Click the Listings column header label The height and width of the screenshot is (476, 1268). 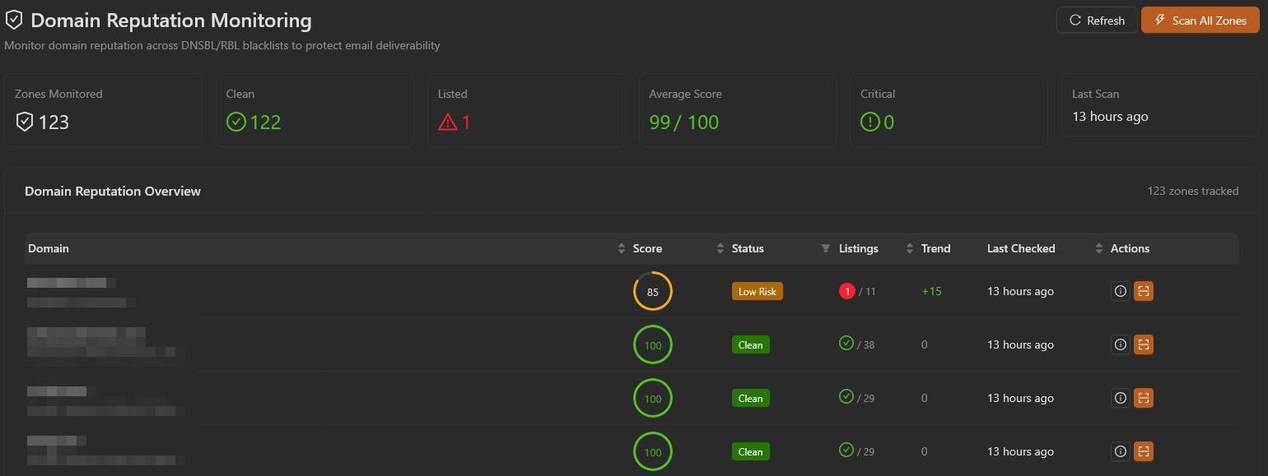[859, 248]
